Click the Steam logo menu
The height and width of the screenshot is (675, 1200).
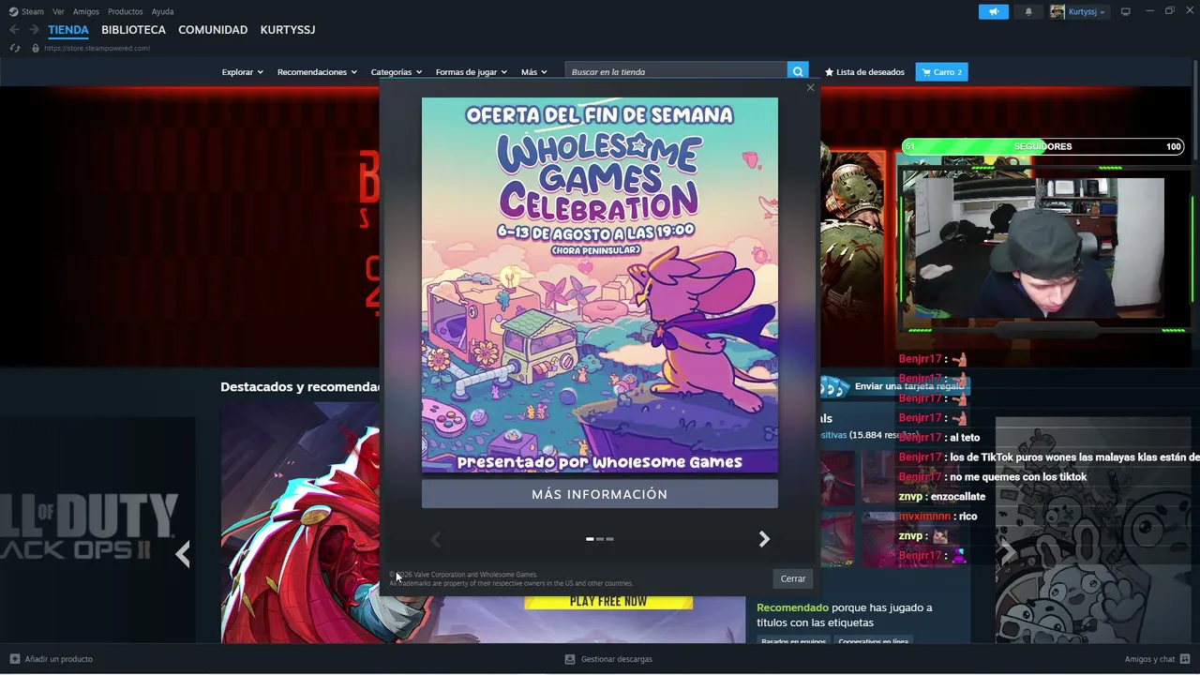(x=26, y=11)
